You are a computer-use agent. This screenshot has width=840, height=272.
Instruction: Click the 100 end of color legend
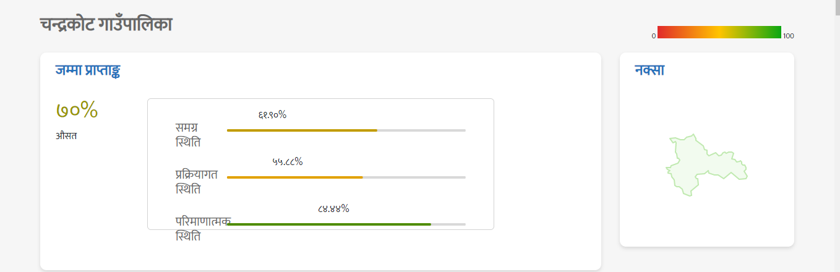[x=789, y=36]
